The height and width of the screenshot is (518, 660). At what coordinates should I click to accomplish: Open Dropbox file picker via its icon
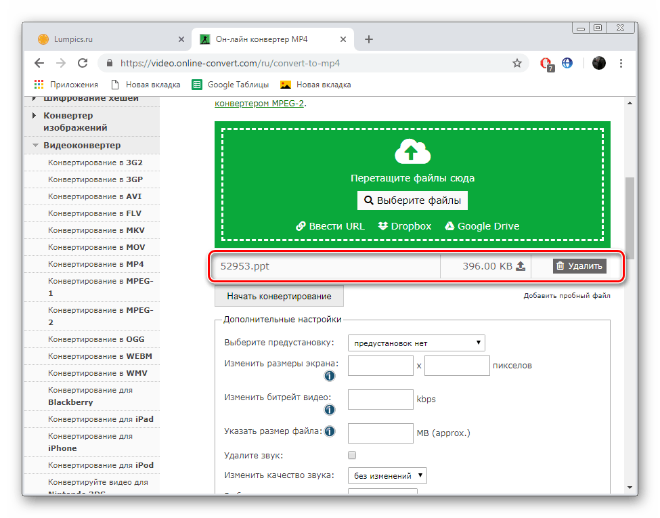(x=383, y=226)
